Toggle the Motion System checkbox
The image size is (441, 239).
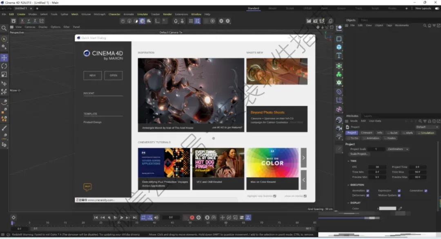tap(399, 195)
